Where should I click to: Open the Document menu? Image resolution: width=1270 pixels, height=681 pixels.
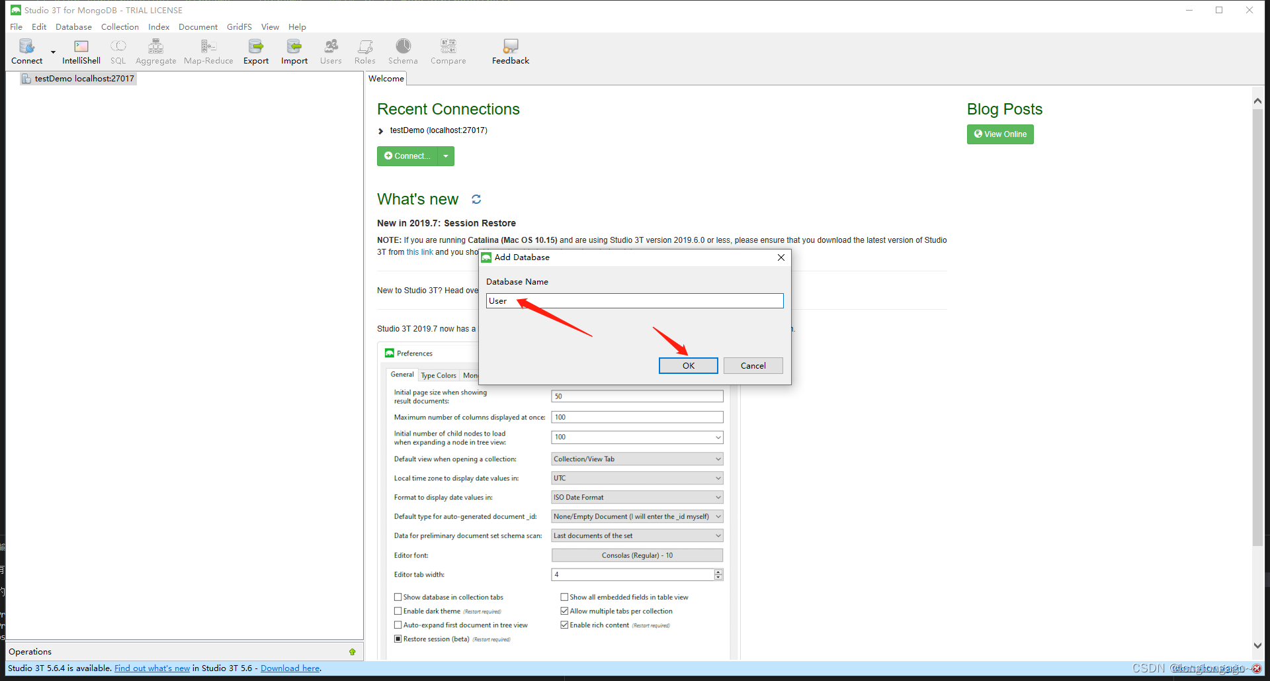[x=198, y=27]
